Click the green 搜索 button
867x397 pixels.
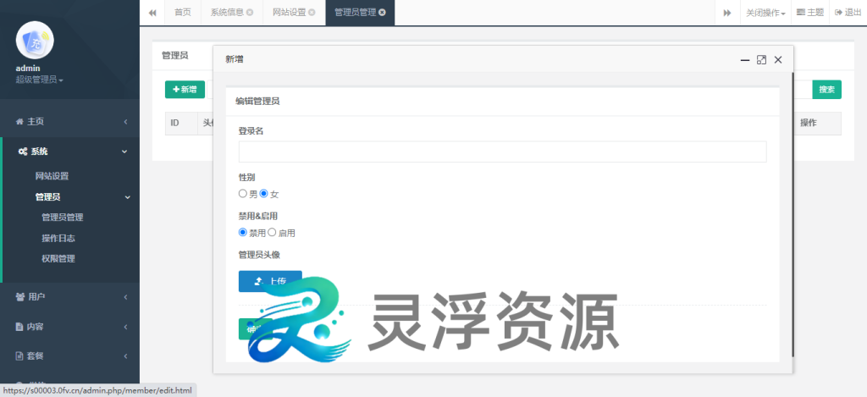826,90
